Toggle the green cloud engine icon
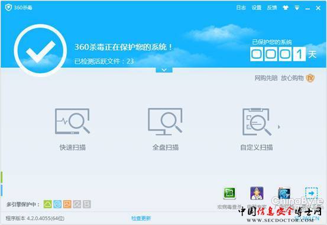The width and height of the screenshot is (327, 225). pos(48,204)
